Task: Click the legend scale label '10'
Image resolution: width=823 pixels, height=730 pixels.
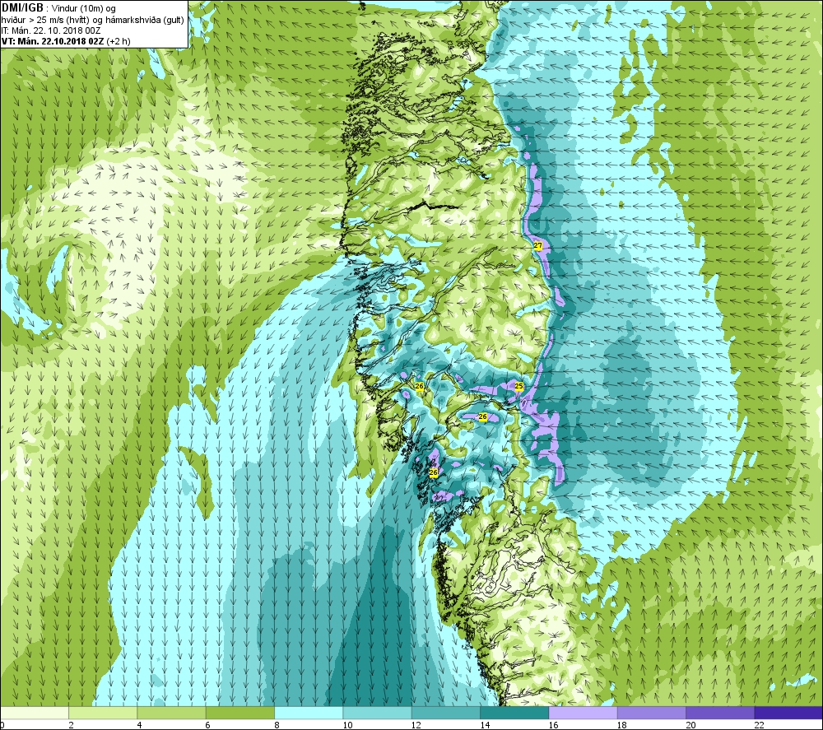Action: click(x=348, y=725)
